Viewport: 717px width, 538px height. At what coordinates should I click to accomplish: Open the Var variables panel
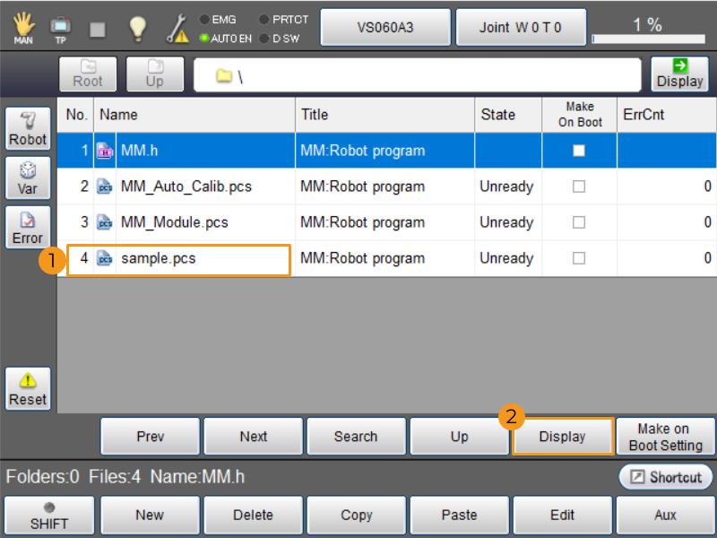pyautogui.click(x=28, y=178)
